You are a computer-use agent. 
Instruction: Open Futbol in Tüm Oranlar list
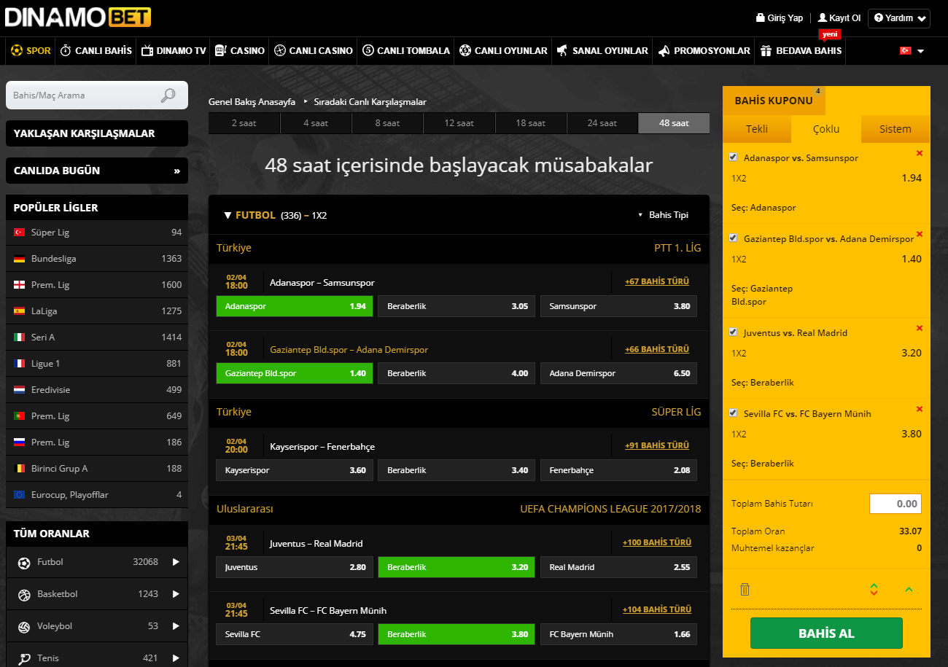pos(97,562)
